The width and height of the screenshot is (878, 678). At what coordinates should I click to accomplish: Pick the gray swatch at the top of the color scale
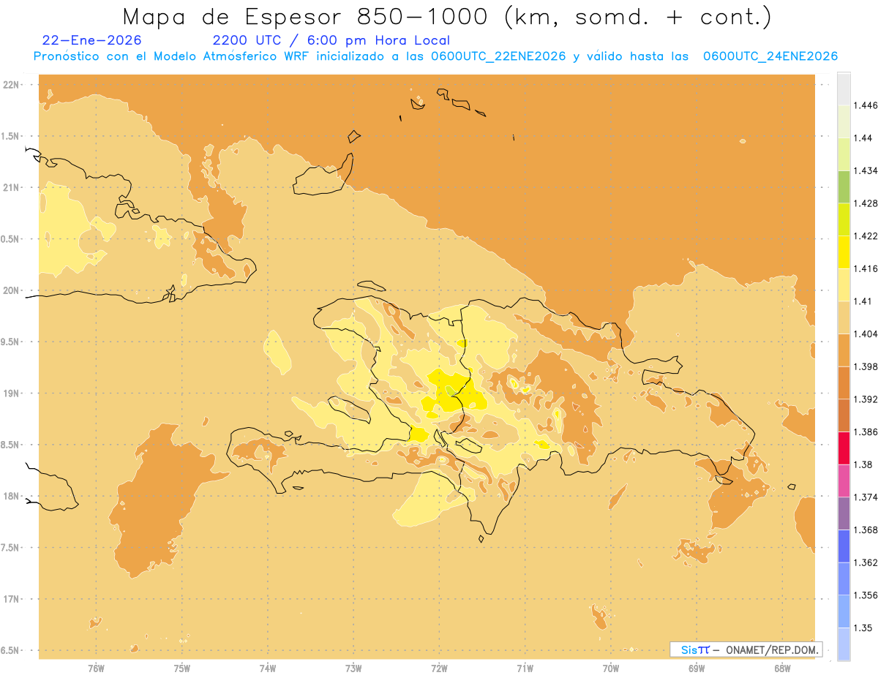pyautogui.click(x=844, y=88)
